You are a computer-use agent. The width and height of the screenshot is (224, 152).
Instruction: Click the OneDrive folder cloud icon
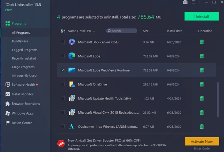click(72, 84)
